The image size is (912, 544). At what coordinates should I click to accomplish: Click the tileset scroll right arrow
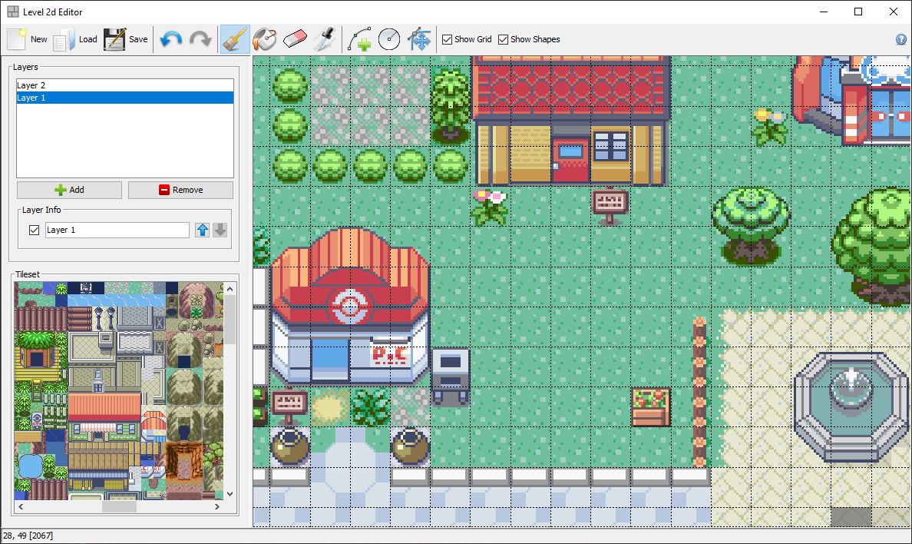[x=217, y=506]
